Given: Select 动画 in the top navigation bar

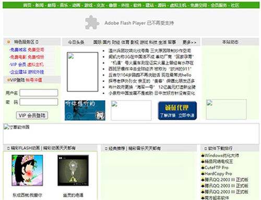Looking at the screenshot, I should pyautogui.click(x=76, y=5).
